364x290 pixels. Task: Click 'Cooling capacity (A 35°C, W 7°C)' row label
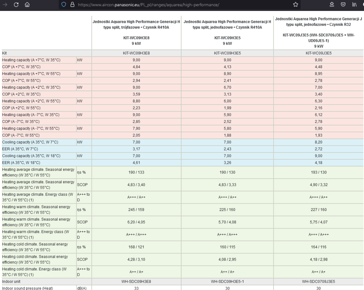[x=30, y=142]
